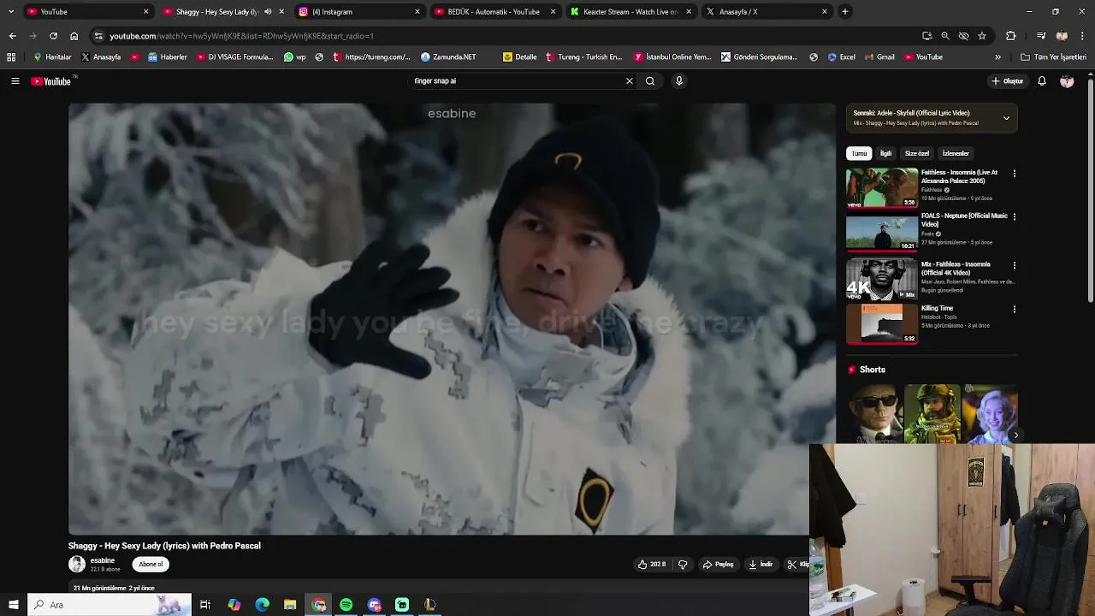Screen dimensions: 1095x616
Task: Select the Size özel filter chip
Action: [x=917, y=154]
